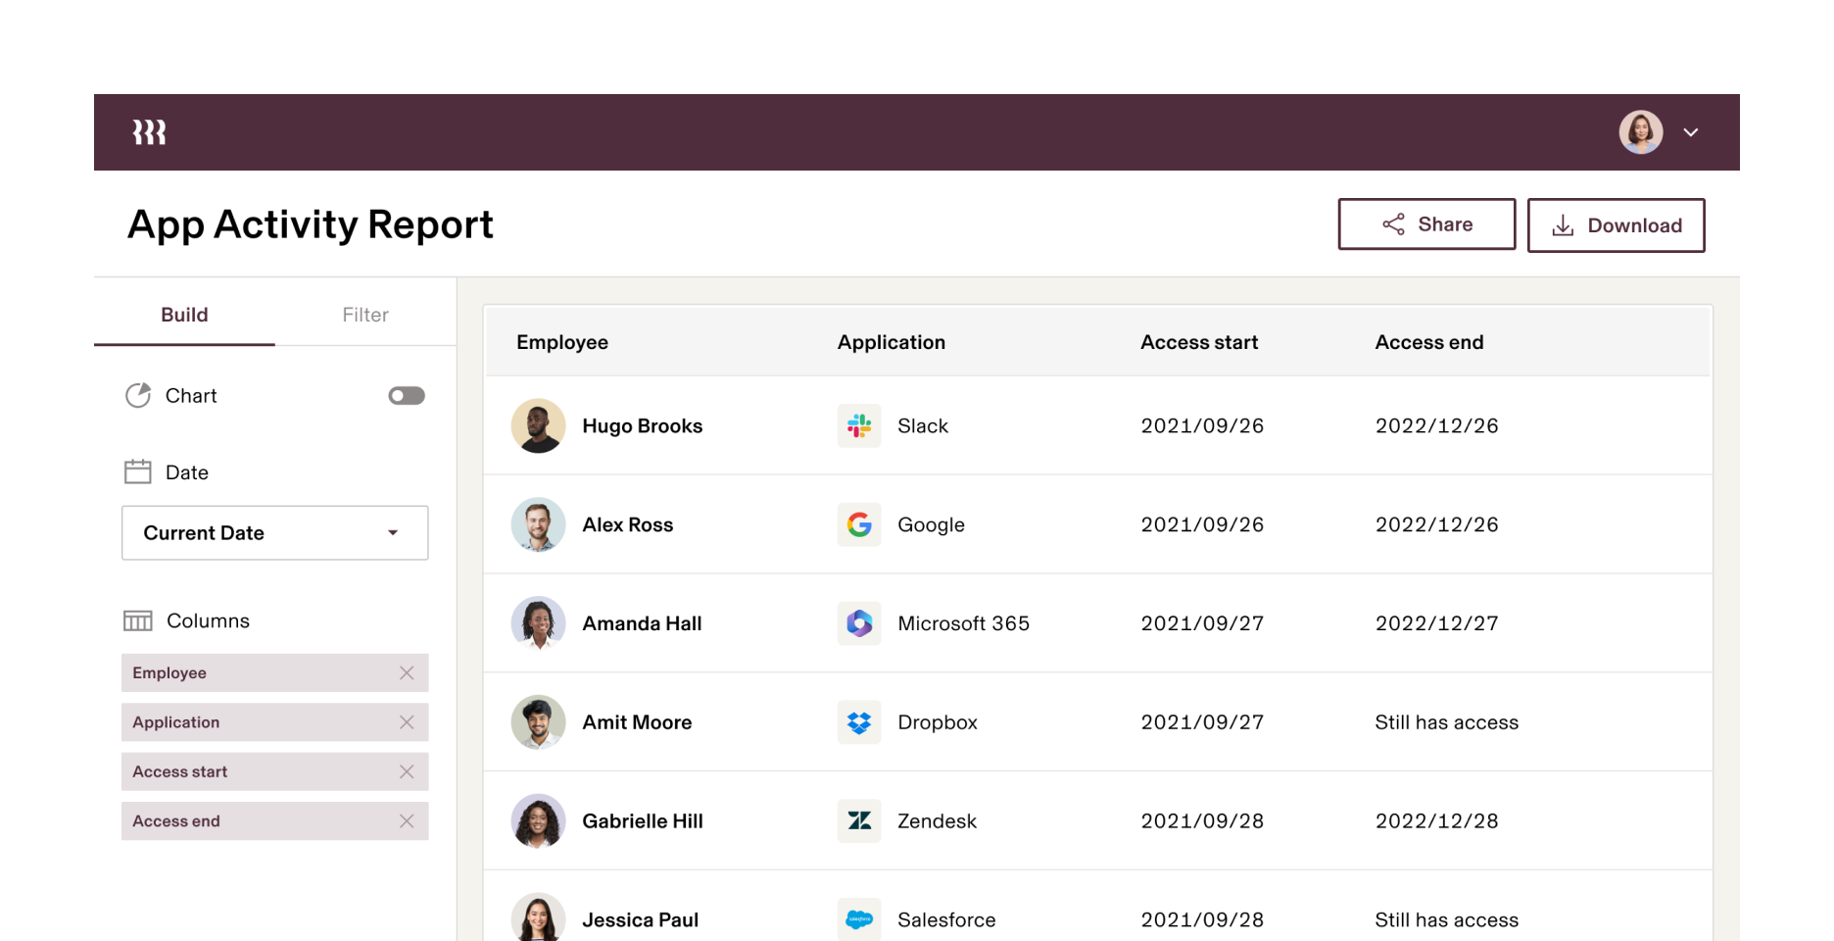The width and height of the screenshot is (1834, 941).
Task: Select the Access start chip label
Action: tap(180, 771)
